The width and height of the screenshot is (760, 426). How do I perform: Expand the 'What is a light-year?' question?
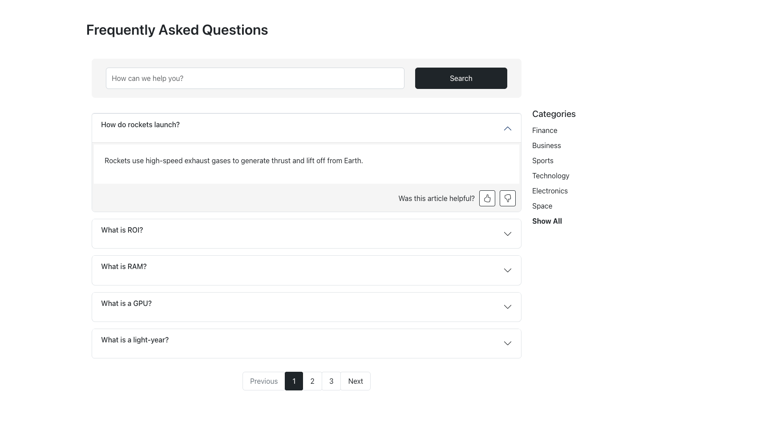pos(306,343)
